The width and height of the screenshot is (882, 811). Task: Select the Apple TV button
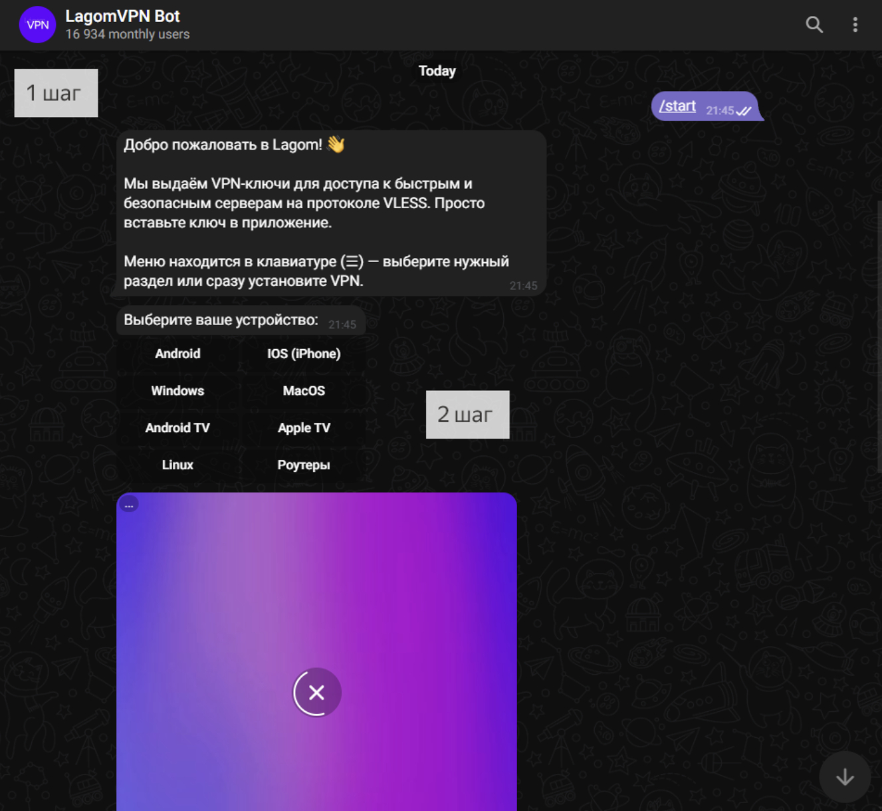point(304,428)
